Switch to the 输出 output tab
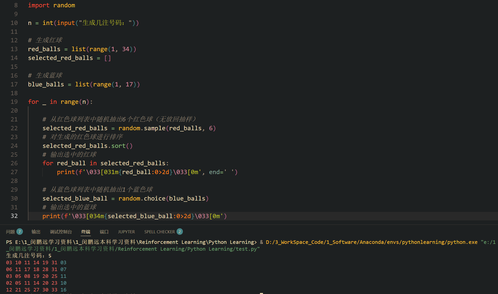The height and width of the screenshot is (294, 498). pyautogui.click(x=36, y=232)
